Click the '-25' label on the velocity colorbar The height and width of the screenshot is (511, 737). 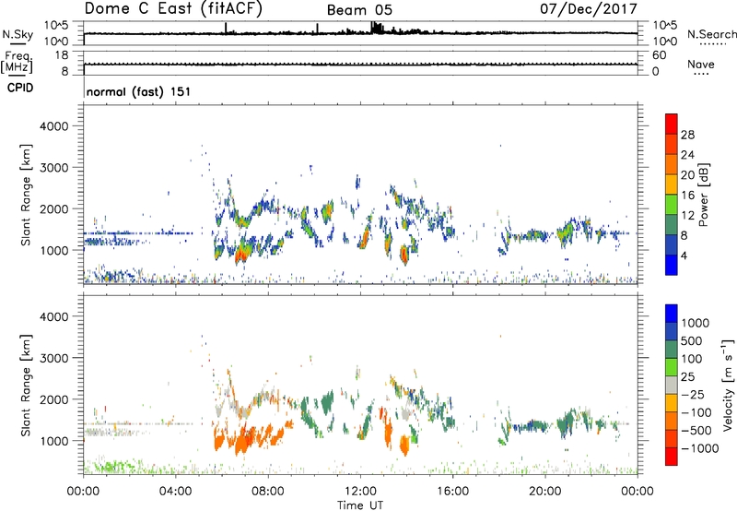pyautogui.click(x=693, y=395)
